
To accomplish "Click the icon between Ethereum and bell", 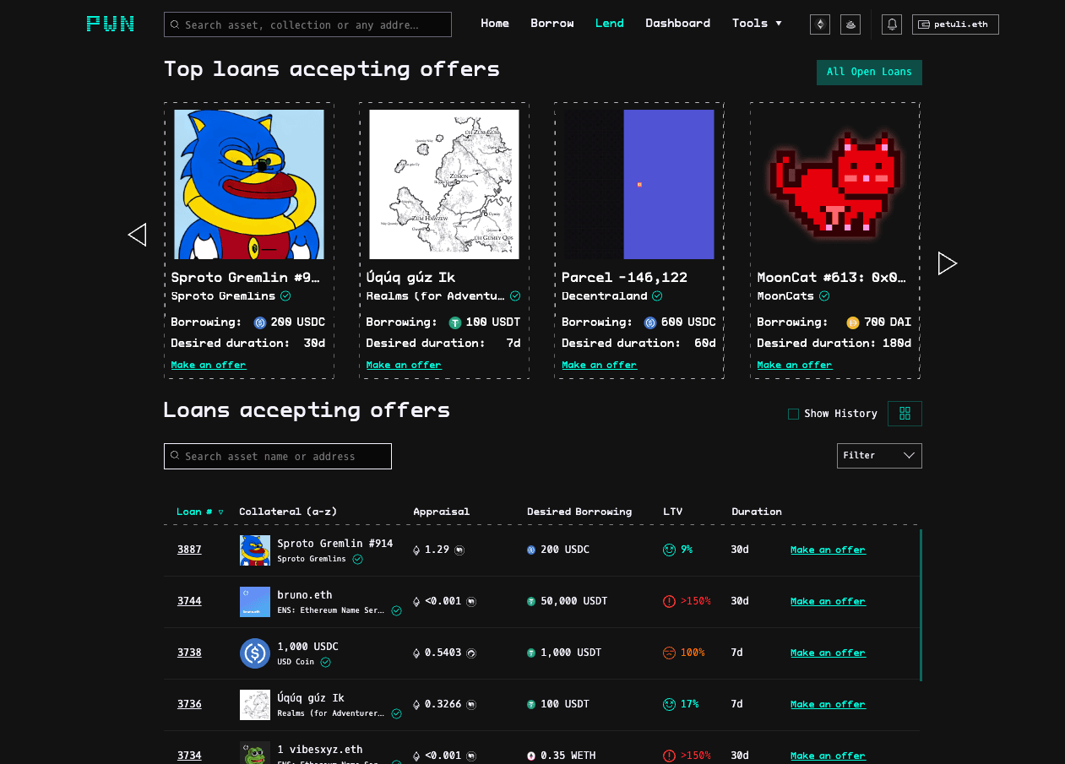I will (x=850, y=24).
